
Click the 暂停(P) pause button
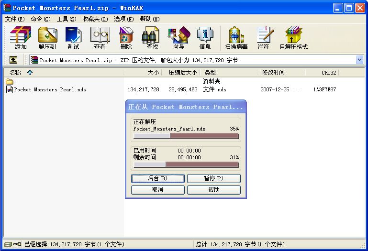click(x=214, y=178)
